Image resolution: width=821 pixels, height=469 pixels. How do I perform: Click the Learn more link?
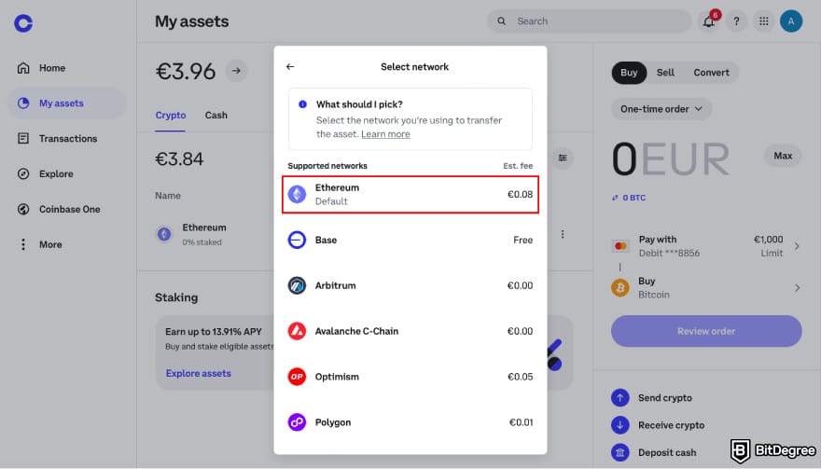385,134
